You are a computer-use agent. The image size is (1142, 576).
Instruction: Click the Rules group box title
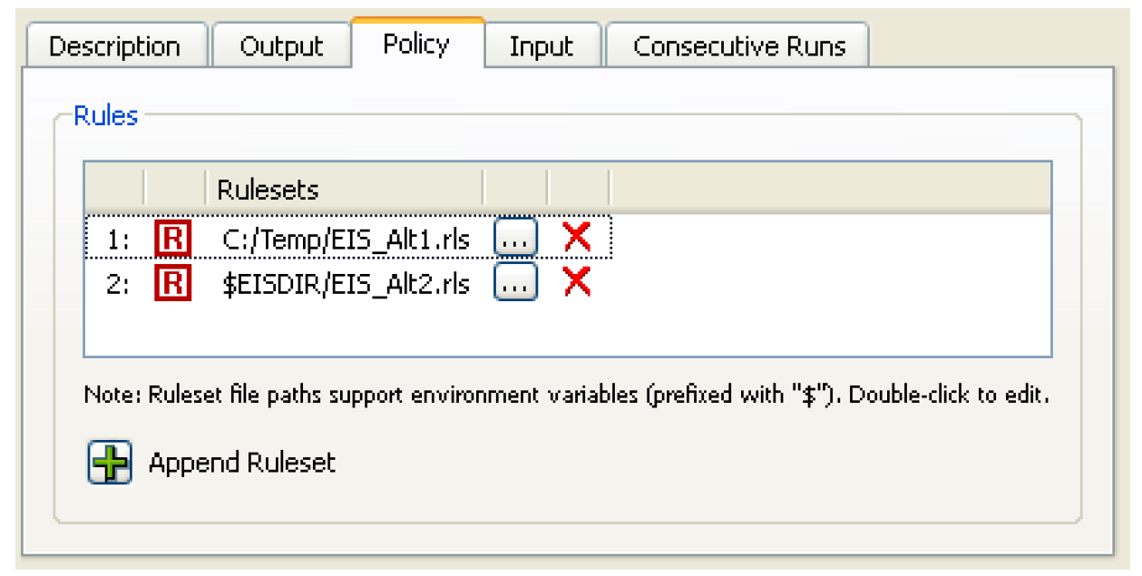coord(106,115)
